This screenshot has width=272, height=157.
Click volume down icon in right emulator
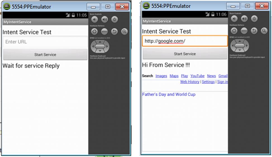click(x=234, y=19)
